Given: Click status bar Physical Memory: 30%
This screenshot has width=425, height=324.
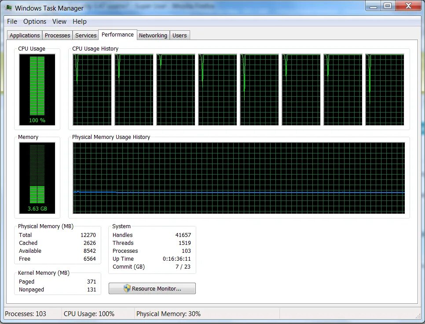Looking at the screenshot, I should click(169, 314).
